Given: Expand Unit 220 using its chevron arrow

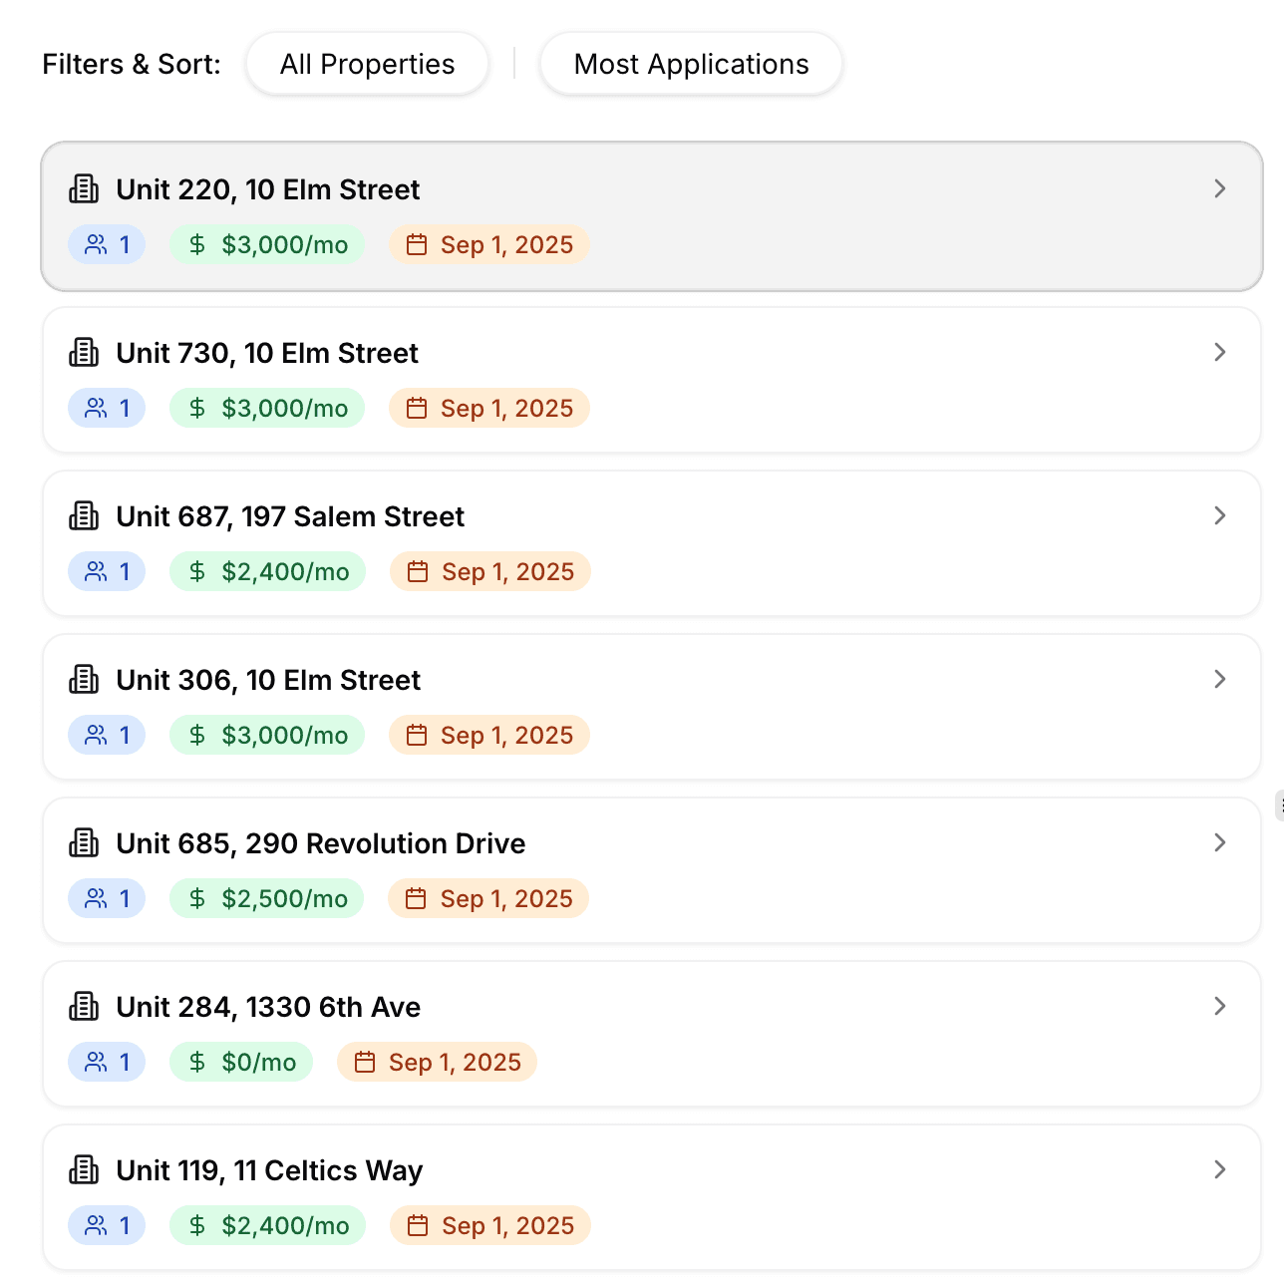Looking at the screenshot, I should [1219, 188].
